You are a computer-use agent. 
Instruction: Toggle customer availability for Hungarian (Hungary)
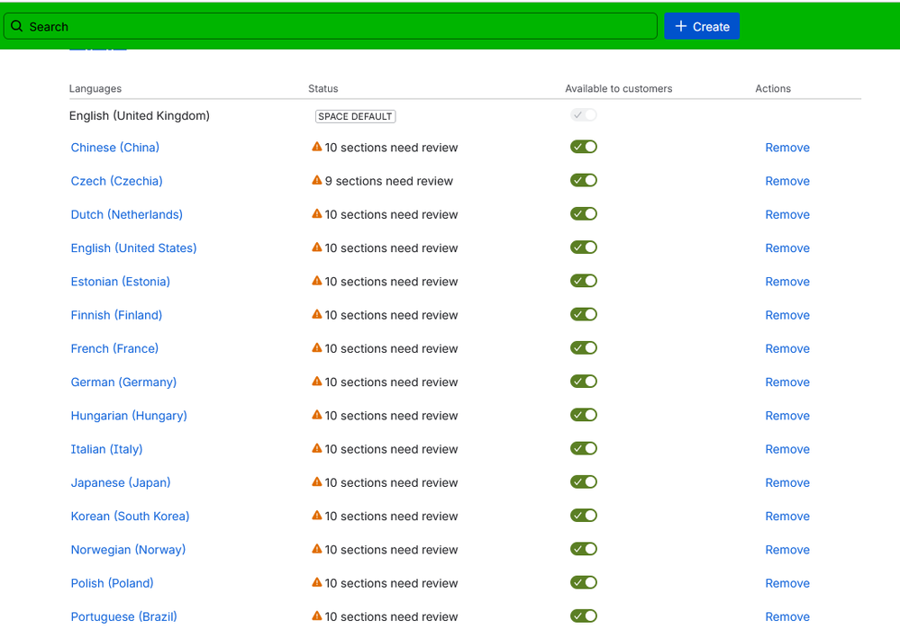tap(584, 415)
